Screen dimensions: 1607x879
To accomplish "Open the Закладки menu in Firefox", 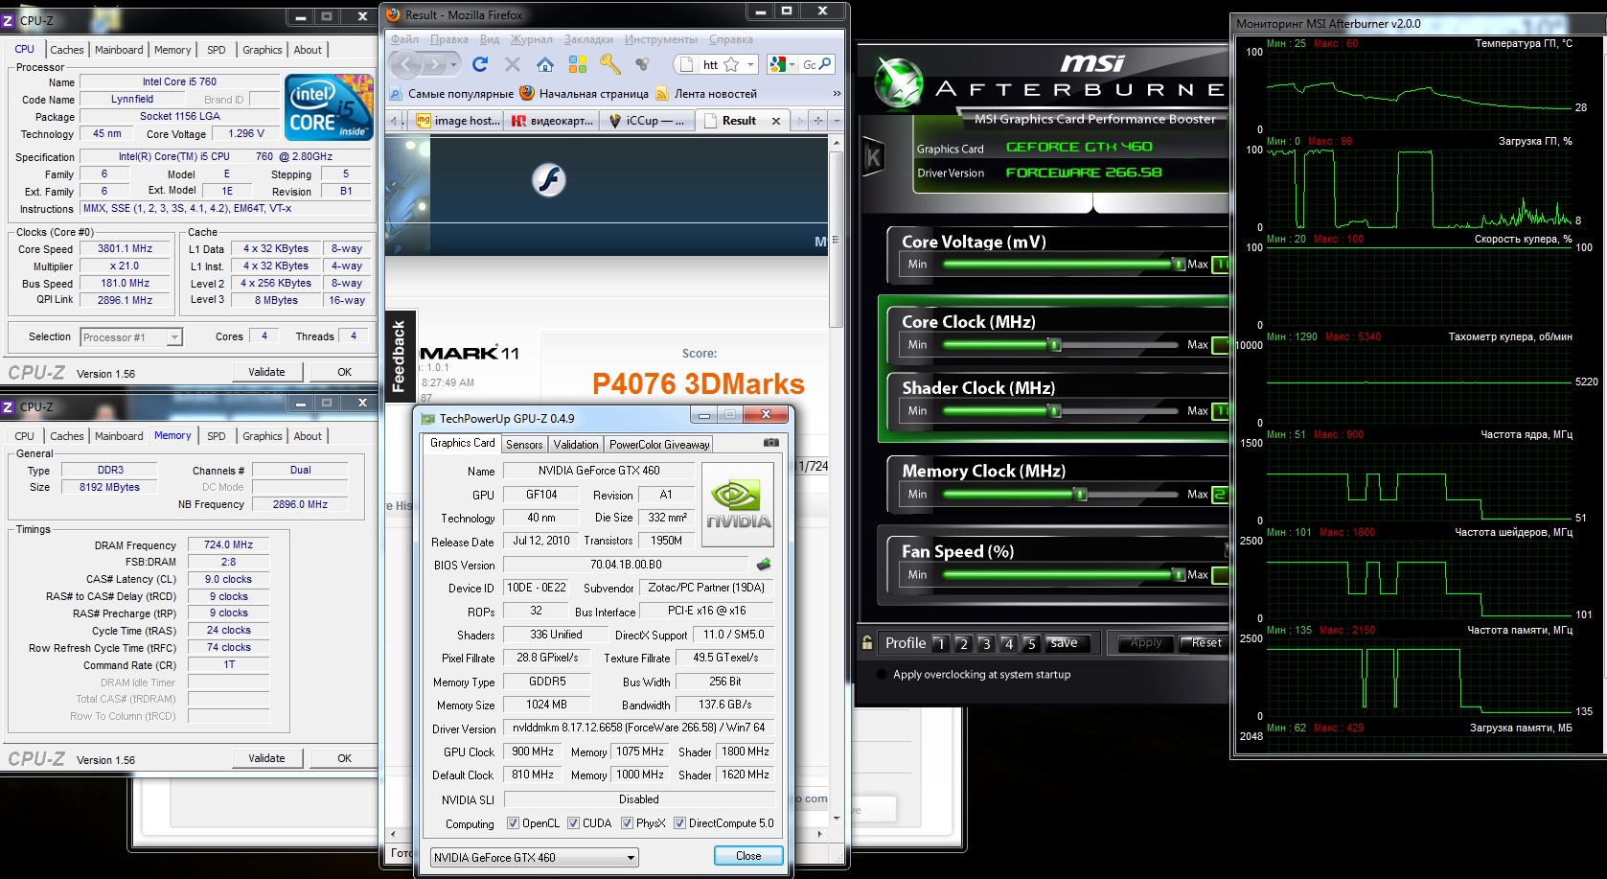I will tap(588, 39).
